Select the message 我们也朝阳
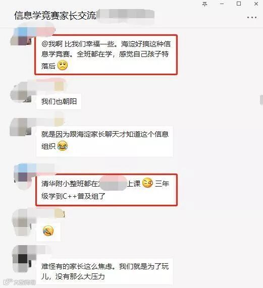The image size is (263, 288). click(59, 101)
